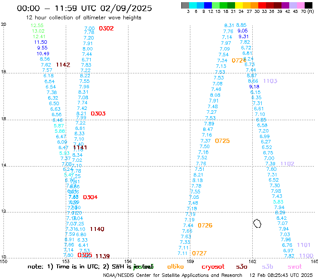Click the cryosat time label '0302'
This screenshot has width=318, height=279.
pyautogui.click(x=106, y=28)
